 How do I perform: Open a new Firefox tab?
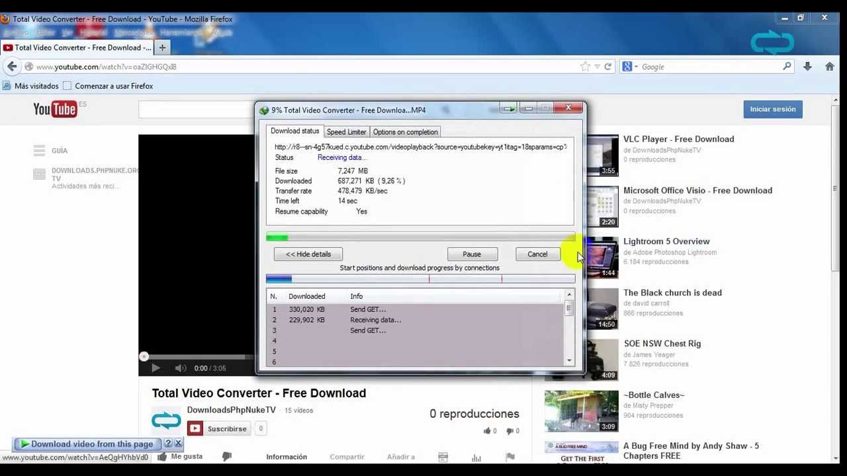click(x=162, y=48)
